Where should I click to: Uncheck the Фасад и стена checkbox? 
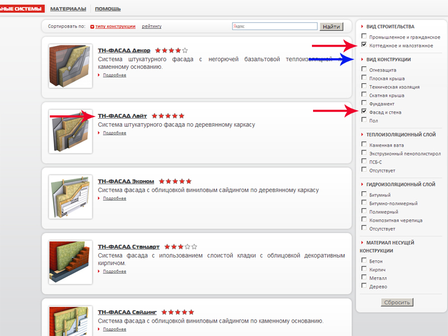tap(364, 111)
